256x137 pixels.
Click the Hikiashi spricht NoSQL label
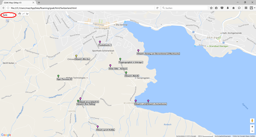(105, 130)
